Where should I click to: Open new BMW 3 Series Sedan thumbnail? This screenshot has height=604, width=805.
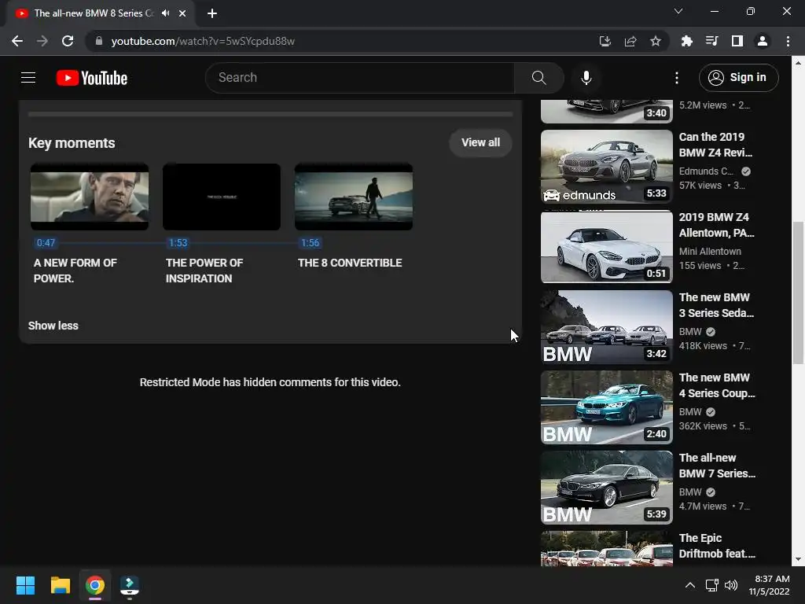(607, 326)
